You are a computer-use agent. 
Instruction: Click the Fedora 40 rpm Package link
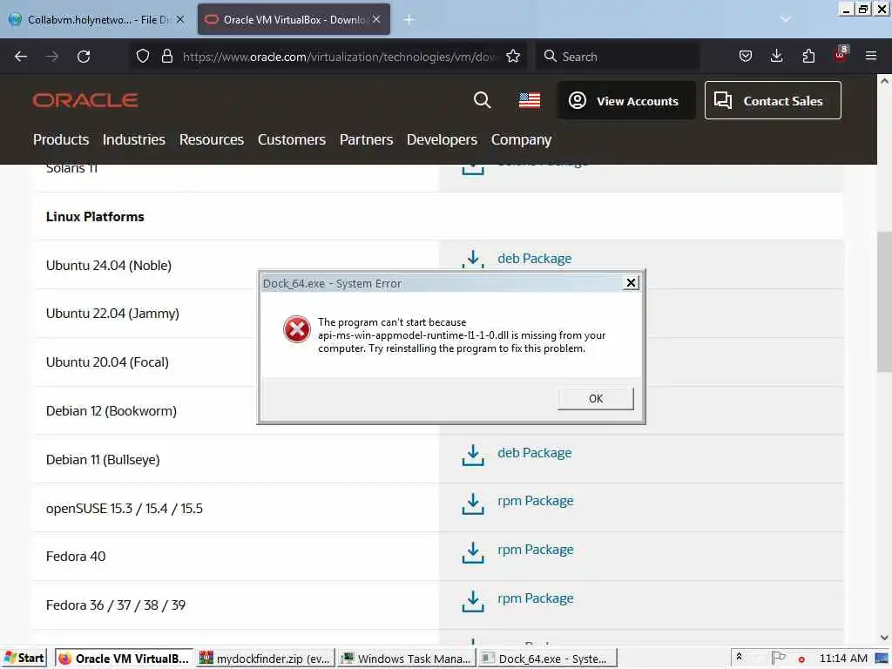[x=536, y=551]
